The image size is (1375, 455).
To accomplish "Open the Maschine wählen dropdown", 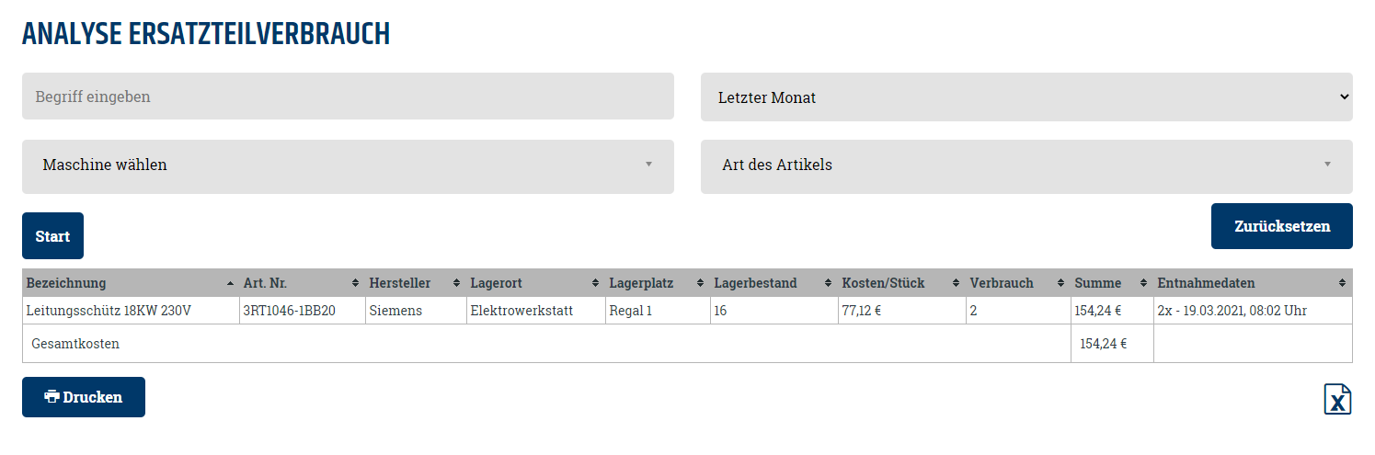I will coord(348,166).
